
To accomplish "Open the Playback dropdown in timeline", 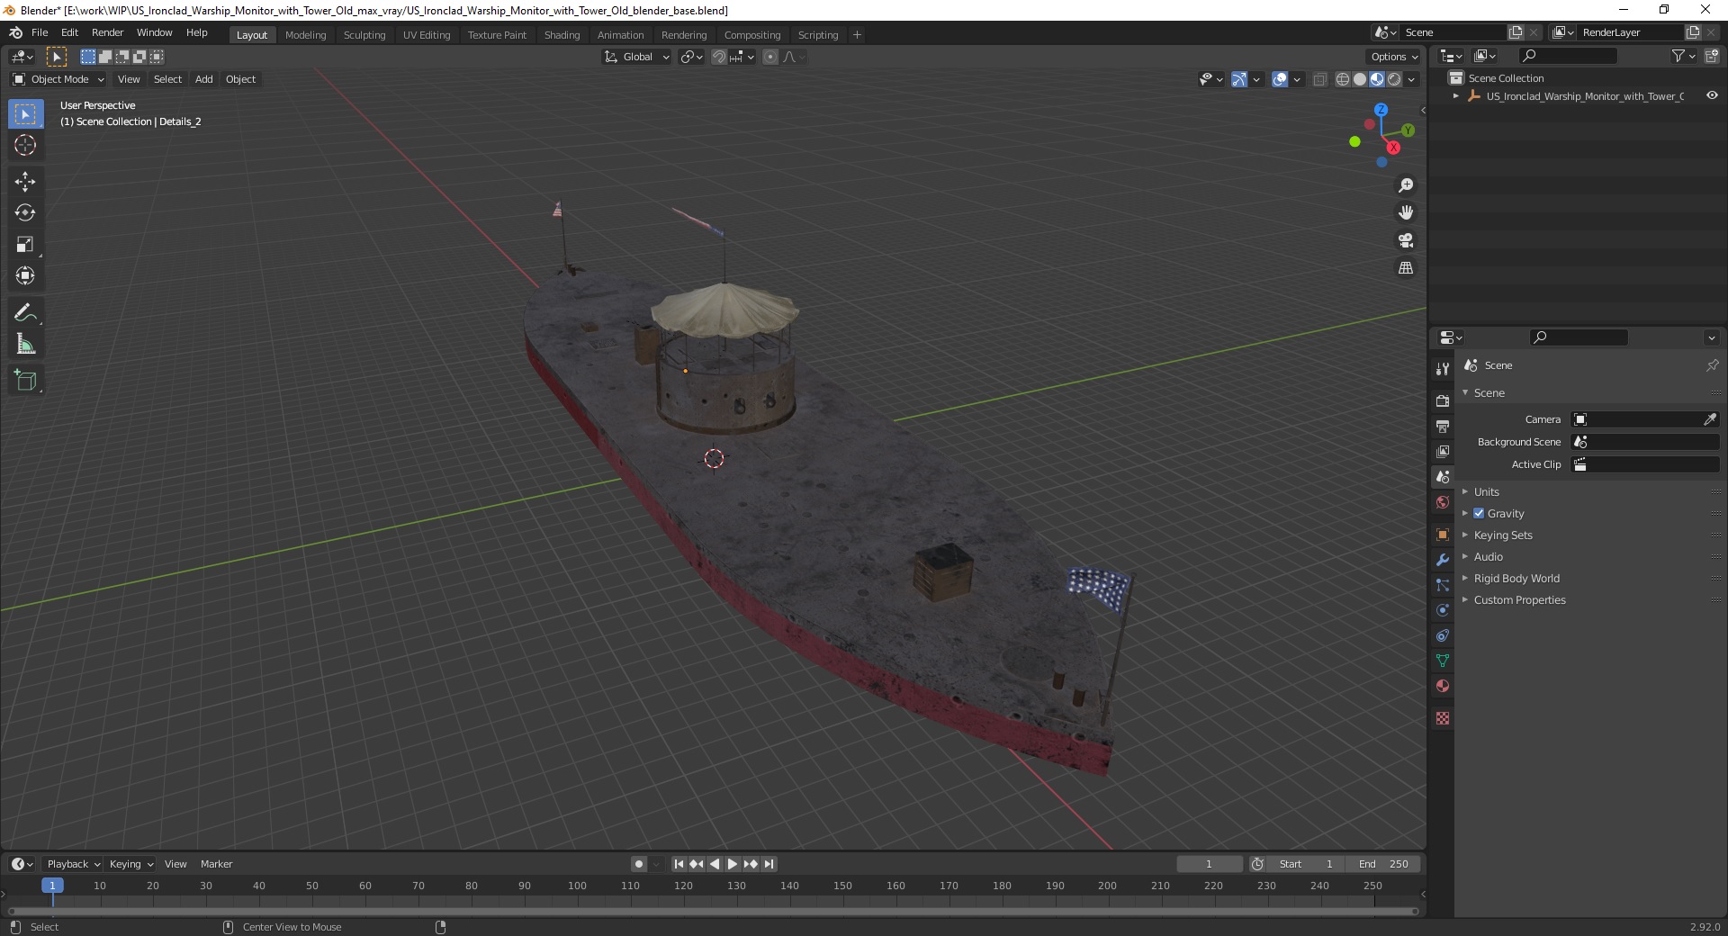I will [x=74, y=864].
